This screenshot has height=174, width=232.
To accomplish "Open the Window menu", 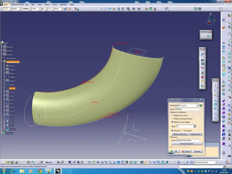I will [64, 5].
